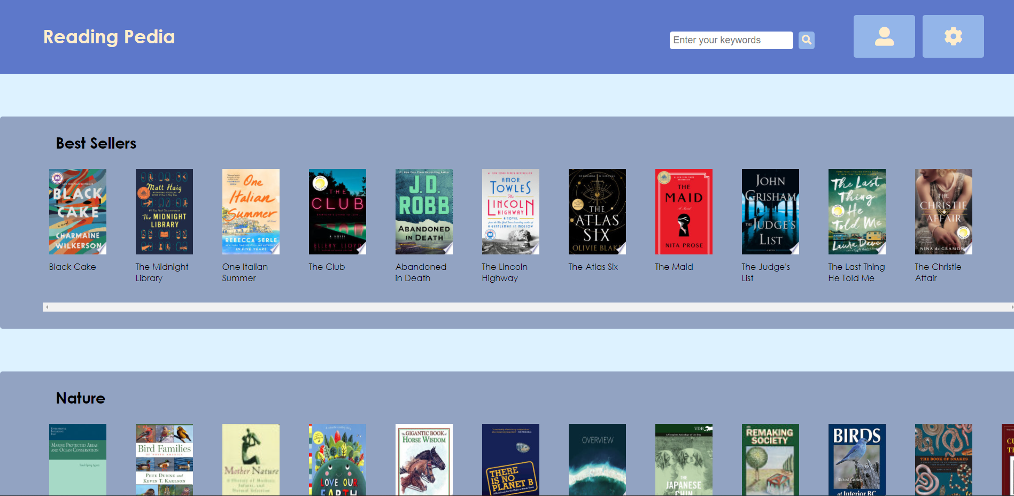Open Bird Families cover in Nature section
The image size is (1014, 496).
coord(164,460)
